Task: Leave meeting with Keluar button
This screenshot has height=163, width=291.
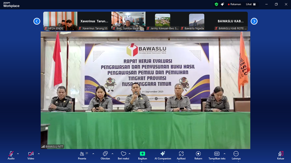Action: 281,156
